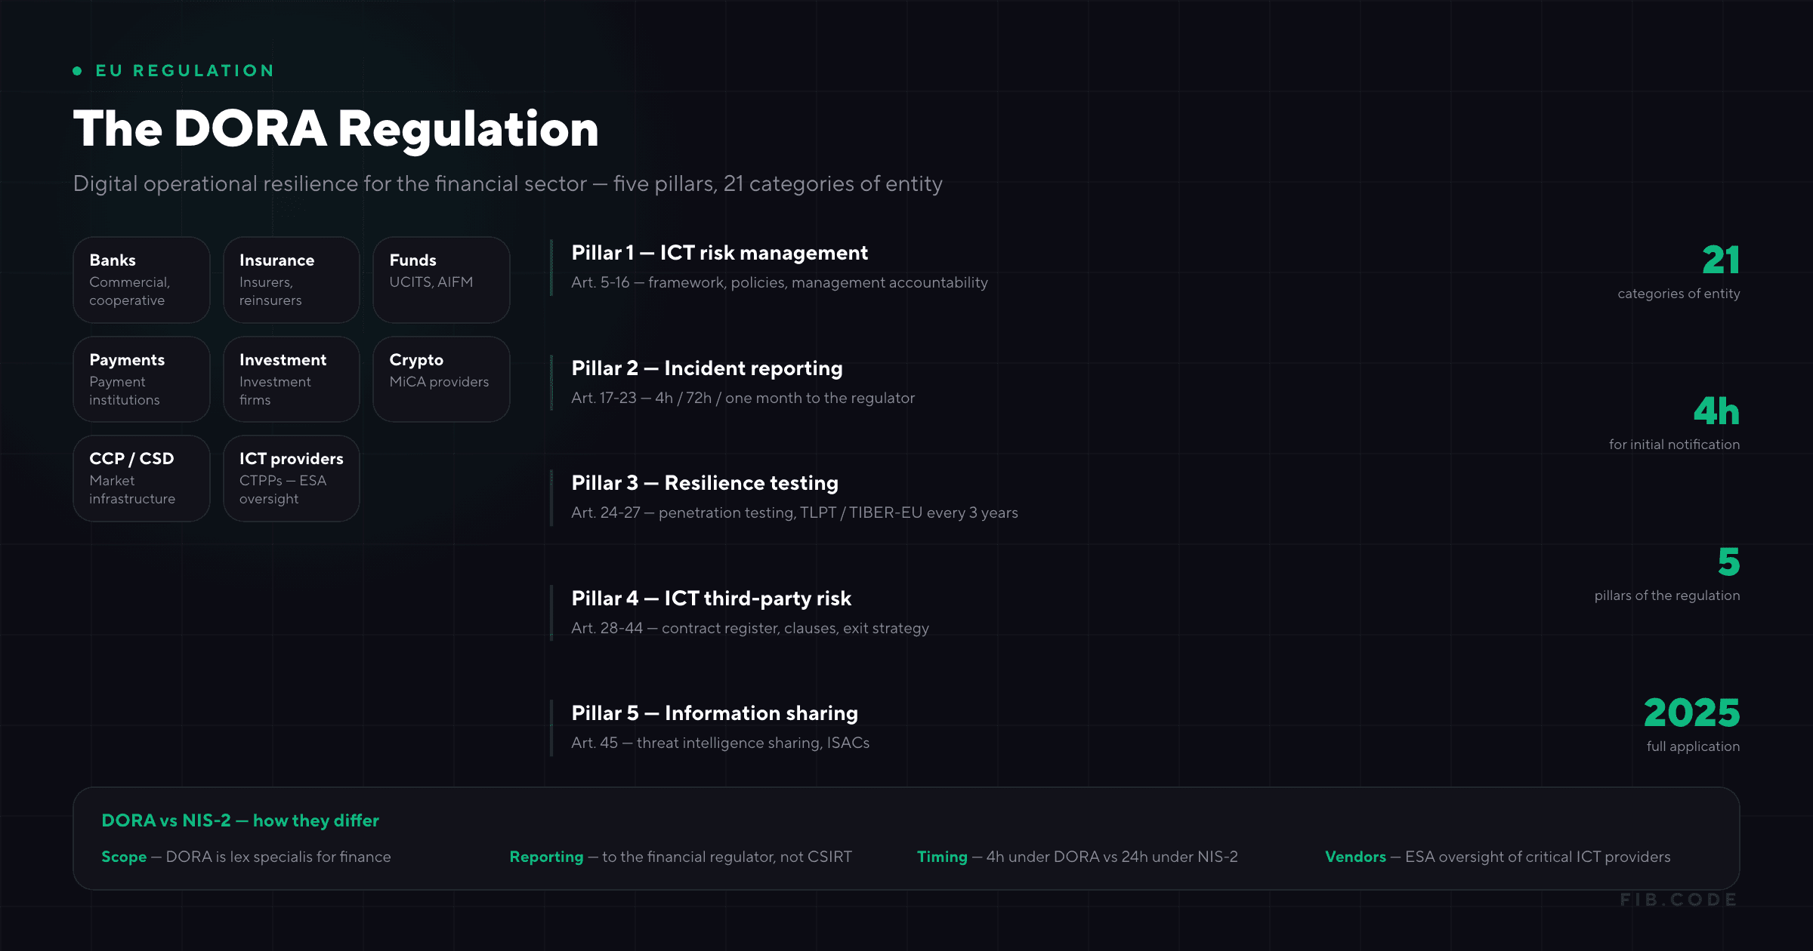Select the Vendors label in comparison box
The image size is (1813, 951).
[1355, 857]
